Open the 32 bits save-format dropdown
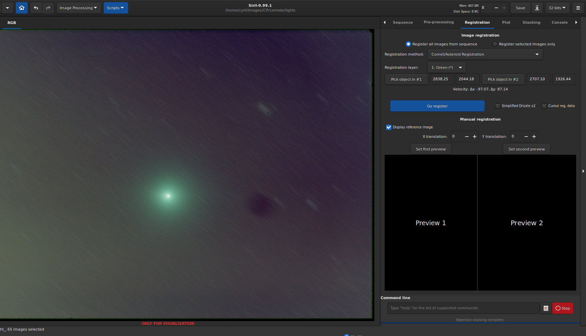This screenshot has height=336, width=586. tap(557, 8)
